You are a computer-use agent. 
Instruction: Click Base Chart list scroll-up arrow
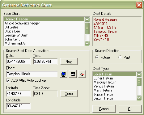click(x=87, y=19)
